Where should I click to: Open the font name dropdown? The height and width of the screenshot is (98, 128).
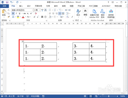click(33, 10)
